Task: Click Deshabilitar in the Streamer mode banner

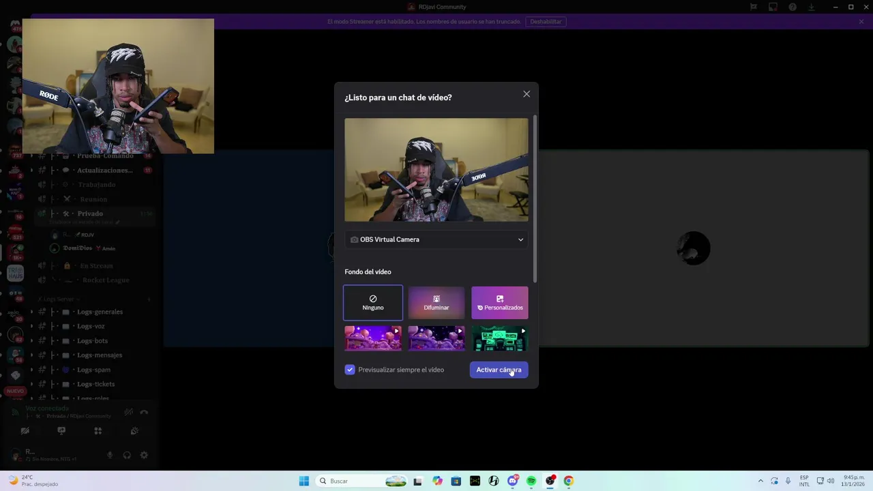Action: (546, 22)
